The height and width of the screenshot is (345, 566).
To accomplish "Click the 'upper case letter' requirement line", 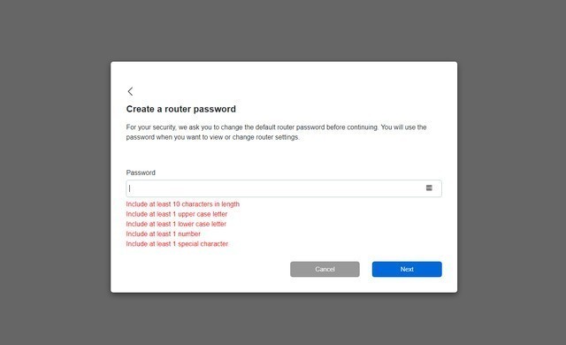I will click(177, 214).
